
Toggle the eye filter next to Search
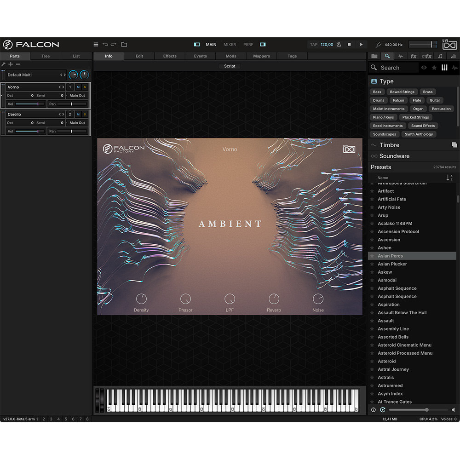point(424,68)
